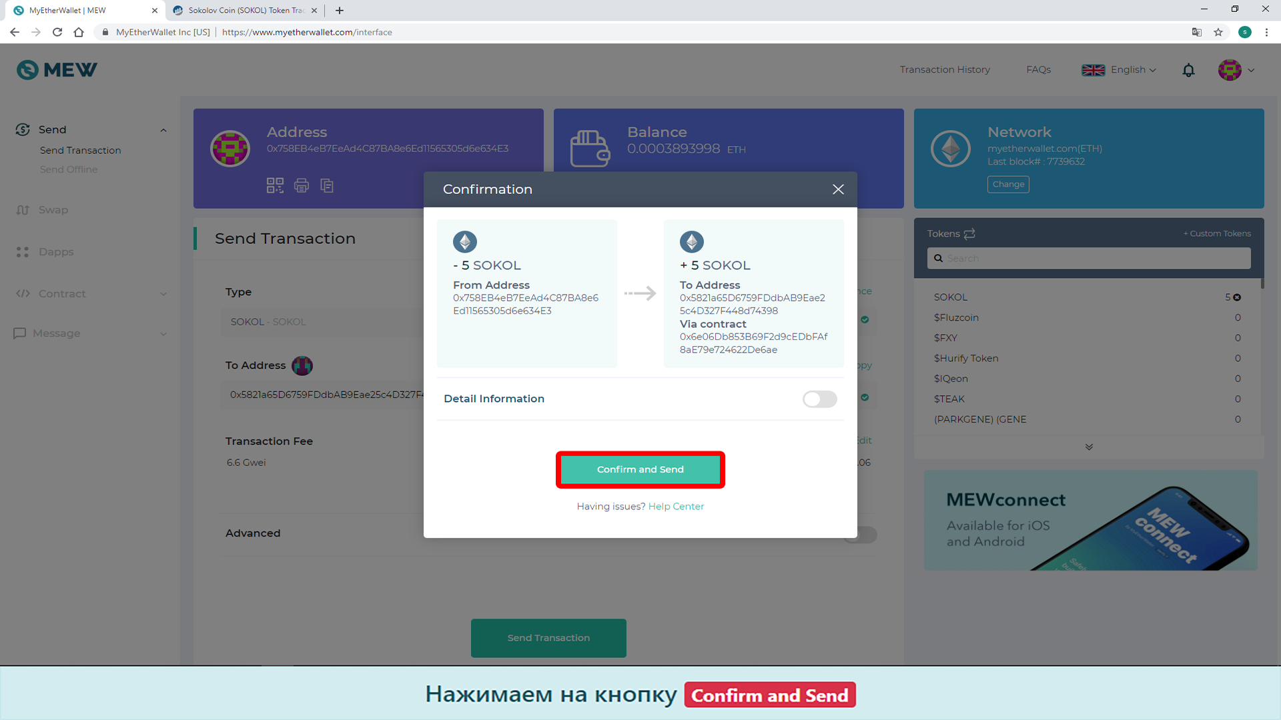Click the Swap sidebar icon

[x=23, y=210]
